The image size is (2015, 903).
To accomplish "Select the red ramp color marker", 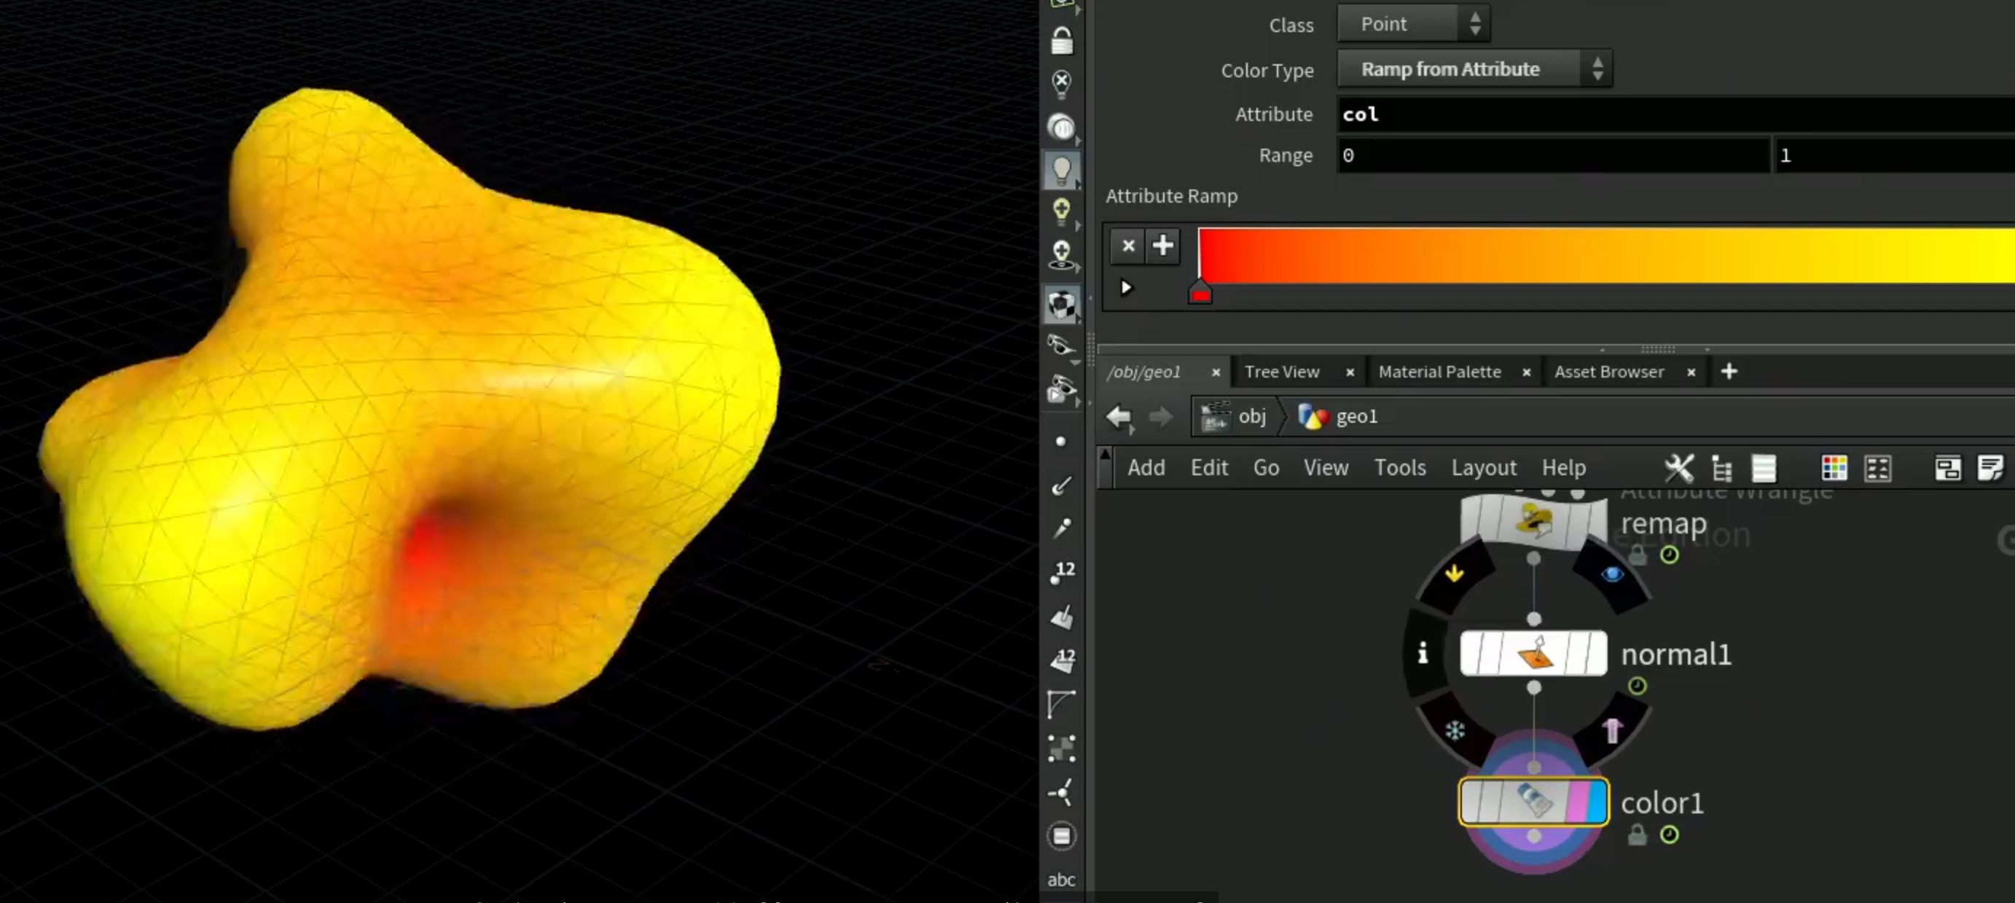I will (x=1200, y=294).
